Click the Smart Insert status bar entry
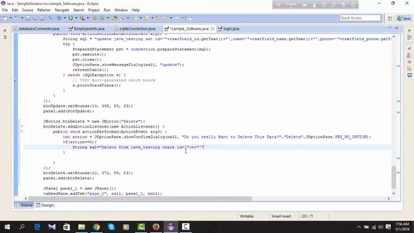The image size is (414, 233). 281,216
